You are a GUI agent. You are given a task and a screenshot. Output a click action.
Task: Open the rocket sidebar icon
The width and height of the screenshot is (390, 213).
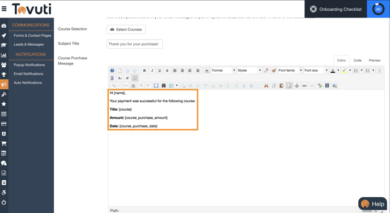click(x=4, y=36)
